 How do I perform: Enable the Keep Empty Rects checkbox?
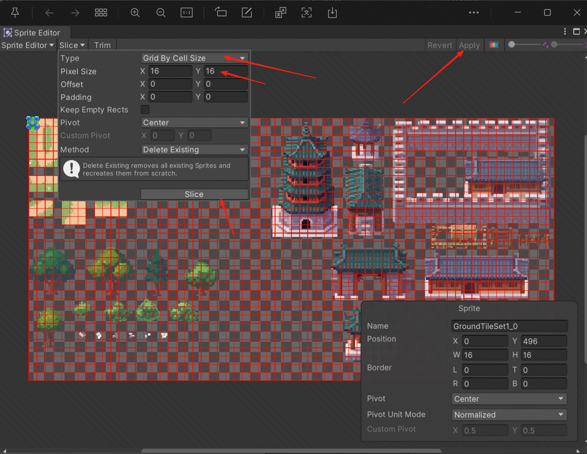[x=145, y=110]
